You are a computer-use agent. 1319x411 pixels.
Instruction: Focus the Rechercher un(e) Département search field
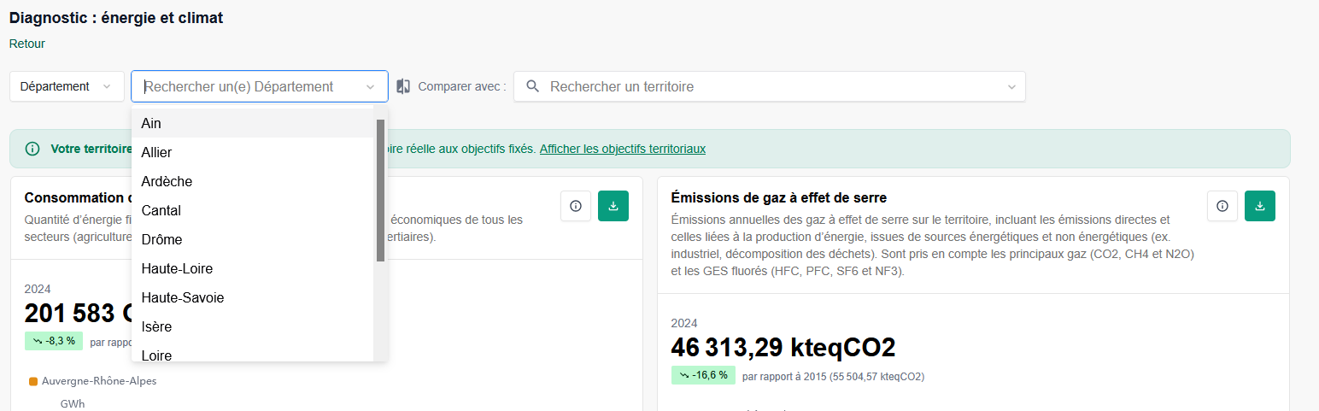coord(260,86)
